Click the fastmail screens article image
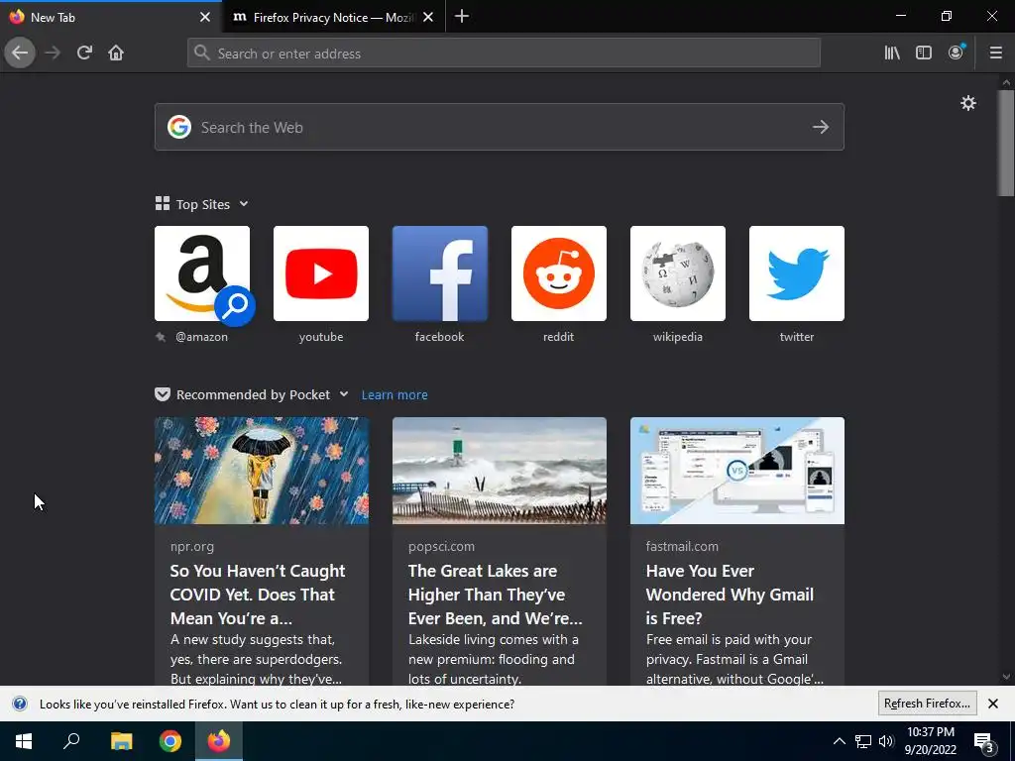Image resolution: width=1015 pixels, height=761 pixels. 737,471
